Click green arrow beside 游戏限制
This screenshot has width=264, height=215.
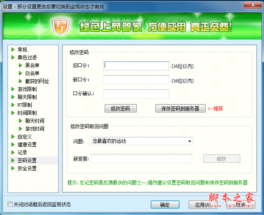pyautogui.click(x=13, y=89)
